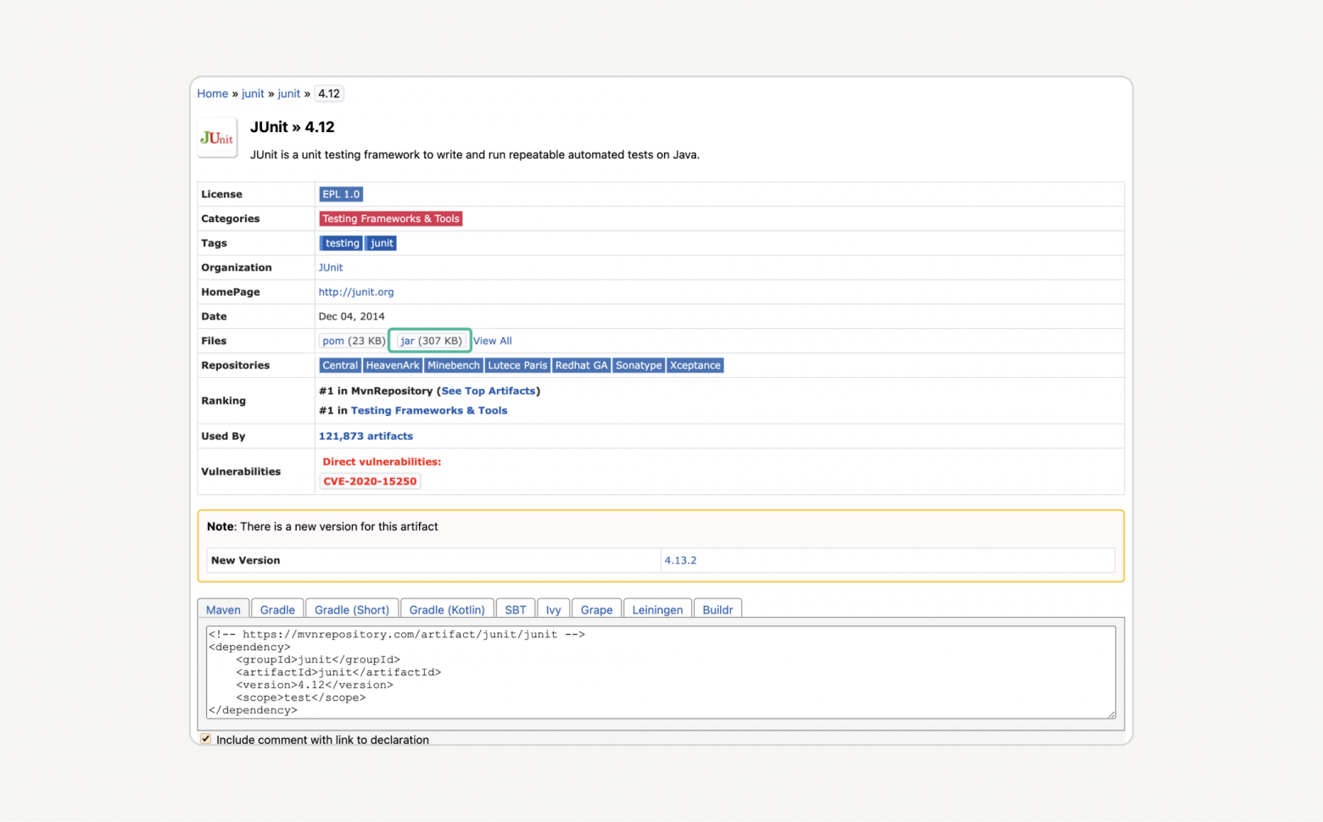Image resolution: width=1323 pixels, height=822 pixels.
Task: Download the pom (23 KB) file
Action: (353, 341)
